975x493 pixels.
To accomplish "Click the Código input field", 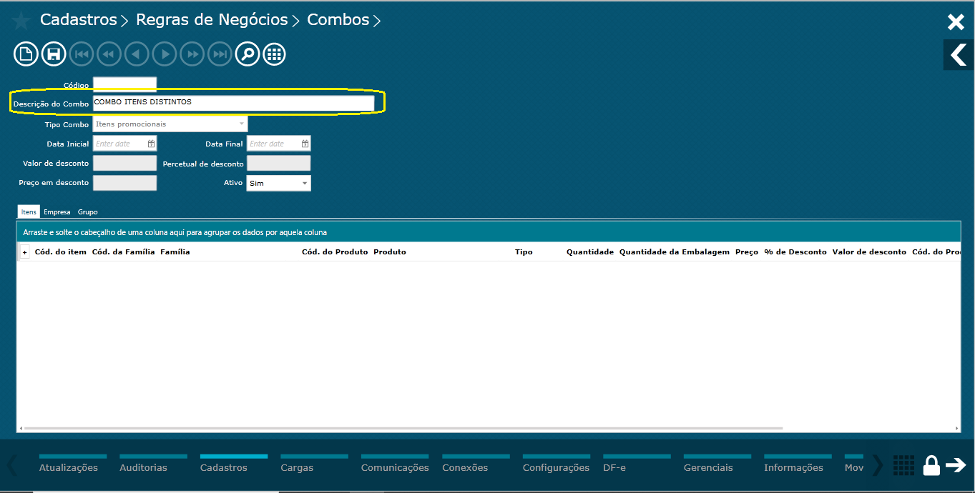I will (124, 85).
